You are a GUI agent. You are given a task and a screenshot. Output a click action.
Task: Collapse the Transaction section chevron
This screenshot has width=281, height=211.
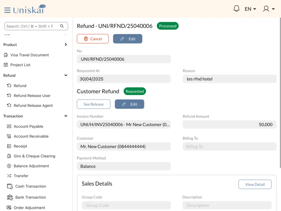pyautogui.click(x=66, y=116)
